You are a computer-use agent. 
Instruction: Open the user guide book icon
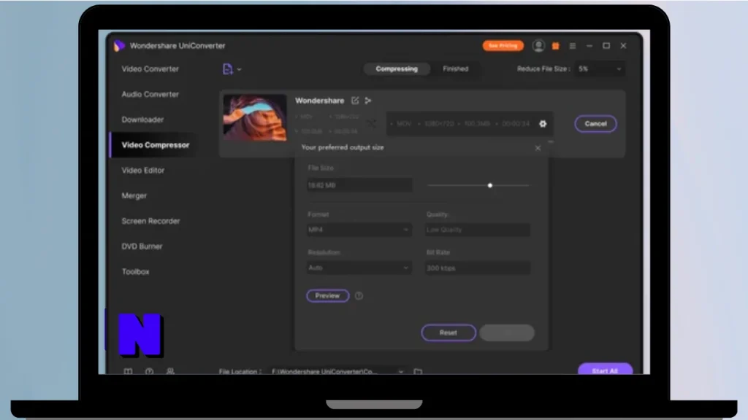(128, 371)
